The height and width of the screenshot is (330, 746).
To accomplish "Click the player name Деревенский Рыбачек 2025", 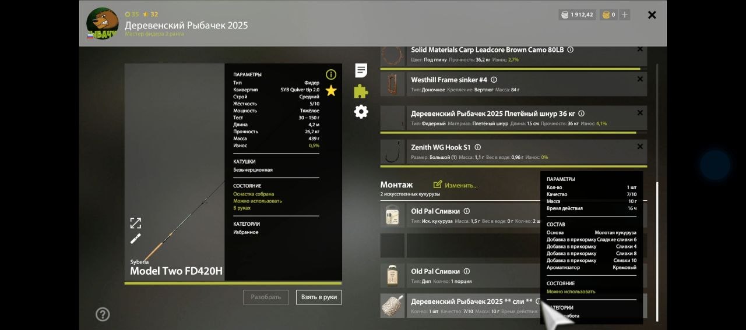I will pos(186,26).
